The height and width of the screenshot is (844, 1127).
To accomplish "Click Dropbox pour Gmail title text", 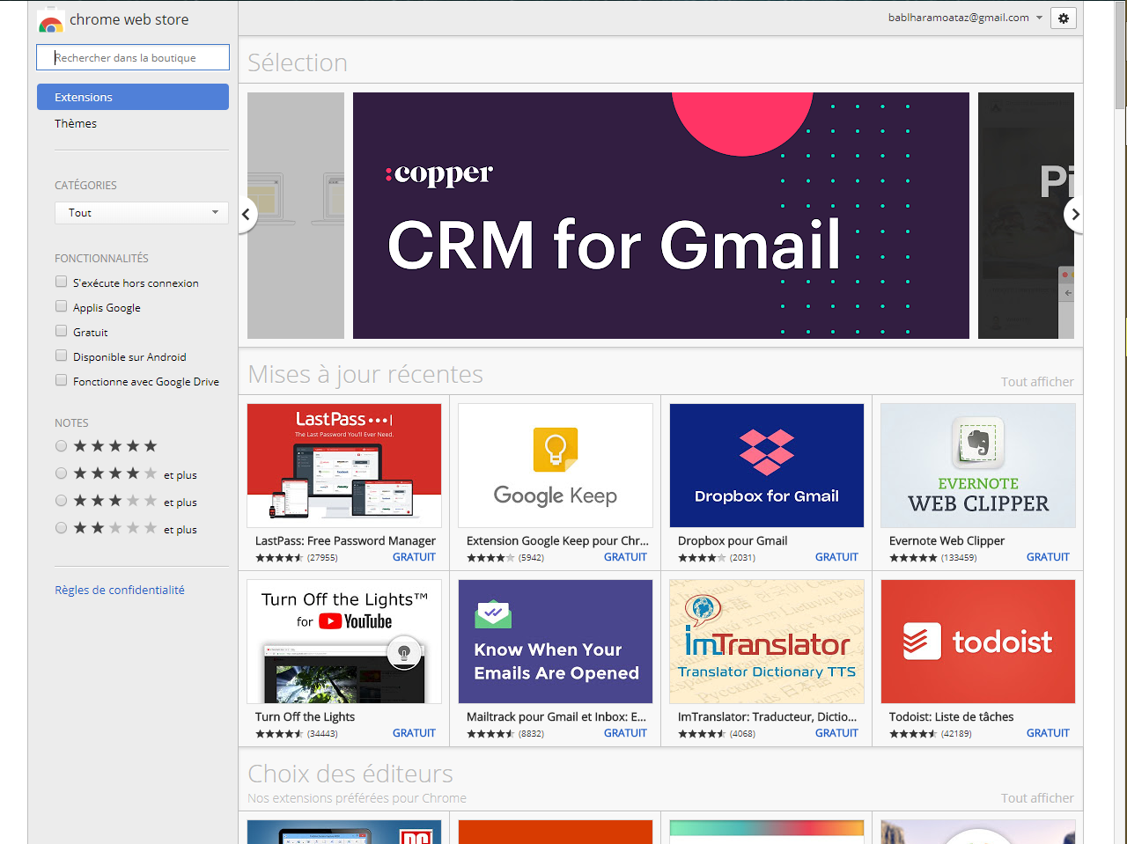I will (733, 540).
